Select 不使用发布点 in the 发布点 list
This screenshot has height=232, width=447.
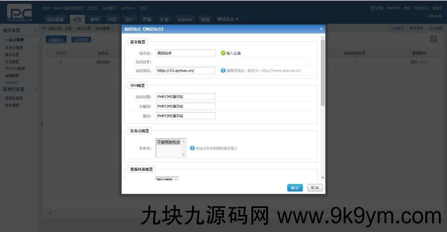(x=168, y=142)
